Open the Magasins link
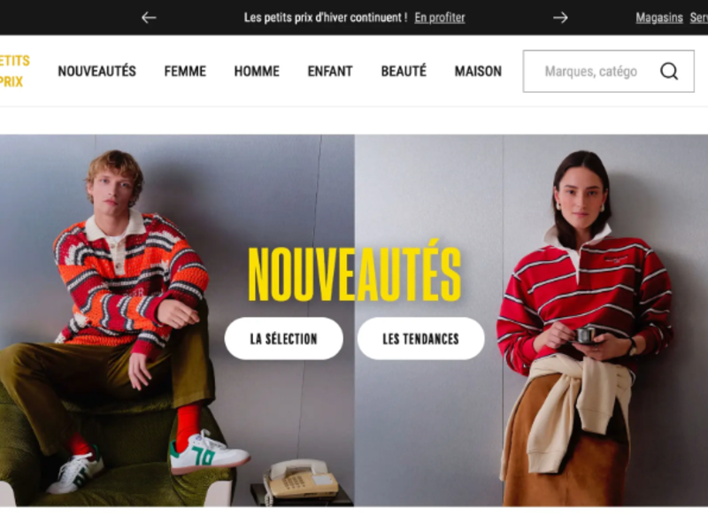Viewport: 708px width, 531px height. click(x=658, y=18)
